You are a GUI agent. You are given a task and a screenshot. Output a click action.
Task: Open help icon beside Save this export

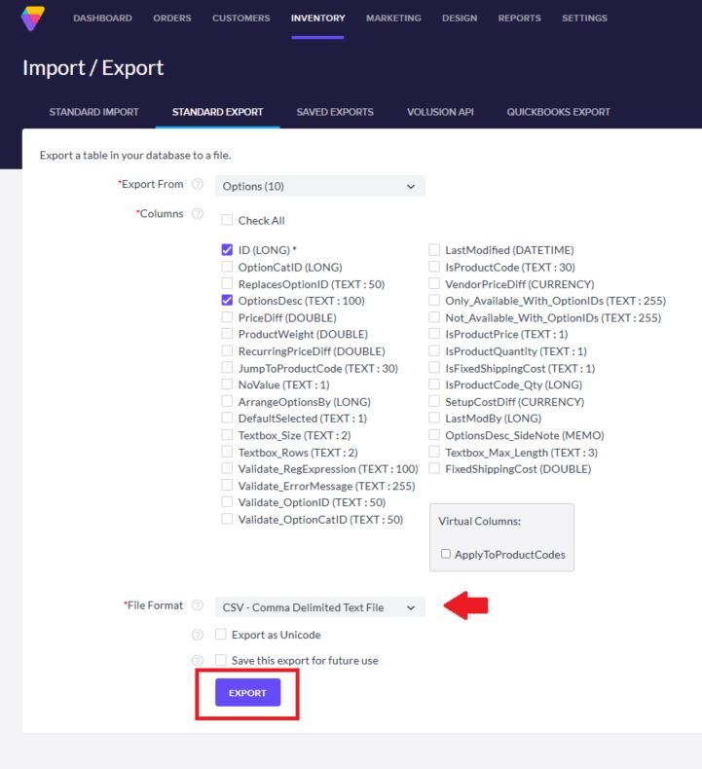click(198, 661)
